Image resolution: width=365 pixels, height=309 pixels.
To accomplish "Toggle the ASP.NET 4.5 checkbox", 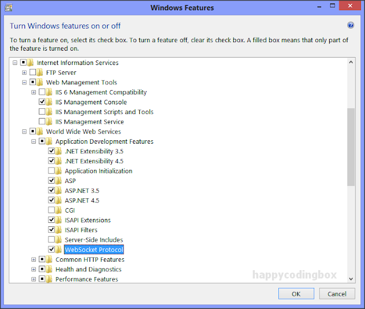I will pos(51,200).
